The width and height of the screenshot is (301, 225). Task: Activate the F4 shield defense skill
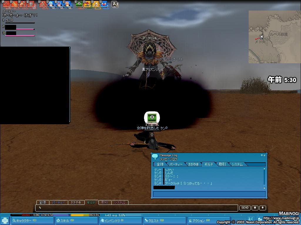[x=31, y=4]
